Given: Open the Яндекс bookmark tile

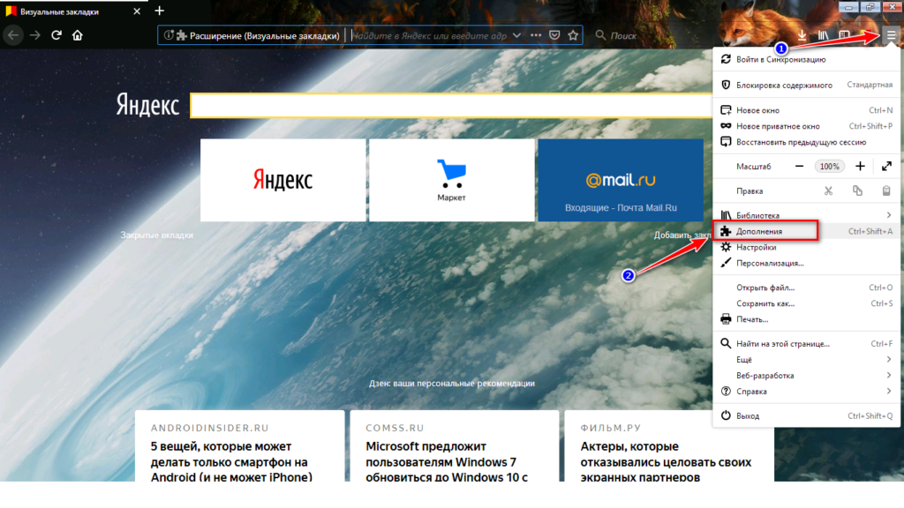Looking at the screenshot, I should 283,180.
